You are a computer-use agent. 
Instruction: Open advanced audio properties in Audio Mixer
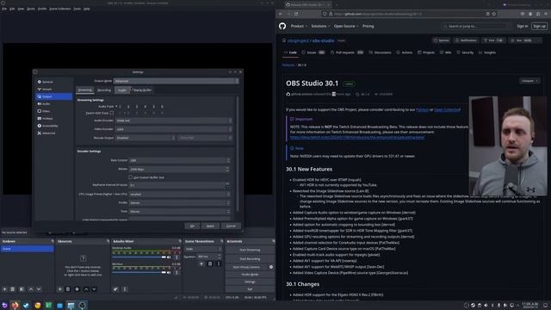coord(115,289)
